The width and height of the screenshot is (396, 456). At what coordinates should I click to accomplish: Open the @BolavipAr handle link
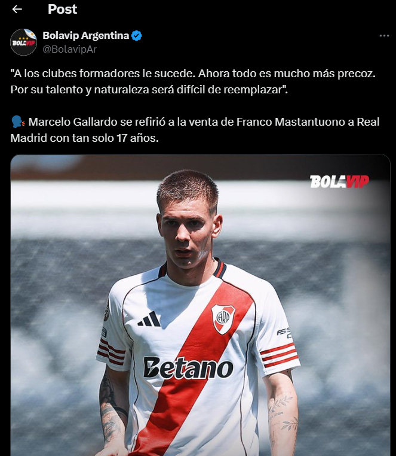(69, 49)
